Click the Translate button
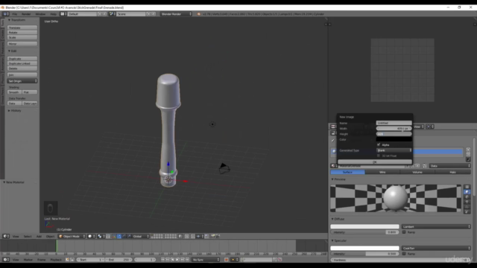 click(22, 28)
